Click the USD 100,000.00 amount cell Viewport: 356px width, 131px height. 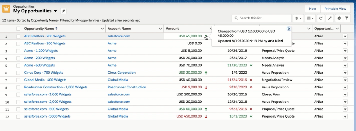[x=189, y=94]
